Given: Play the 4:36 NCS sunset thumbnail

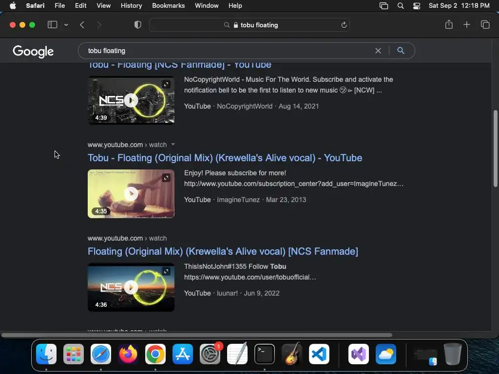Looking at the screenshot, I should pyautogui.click(x=131, y=287).
